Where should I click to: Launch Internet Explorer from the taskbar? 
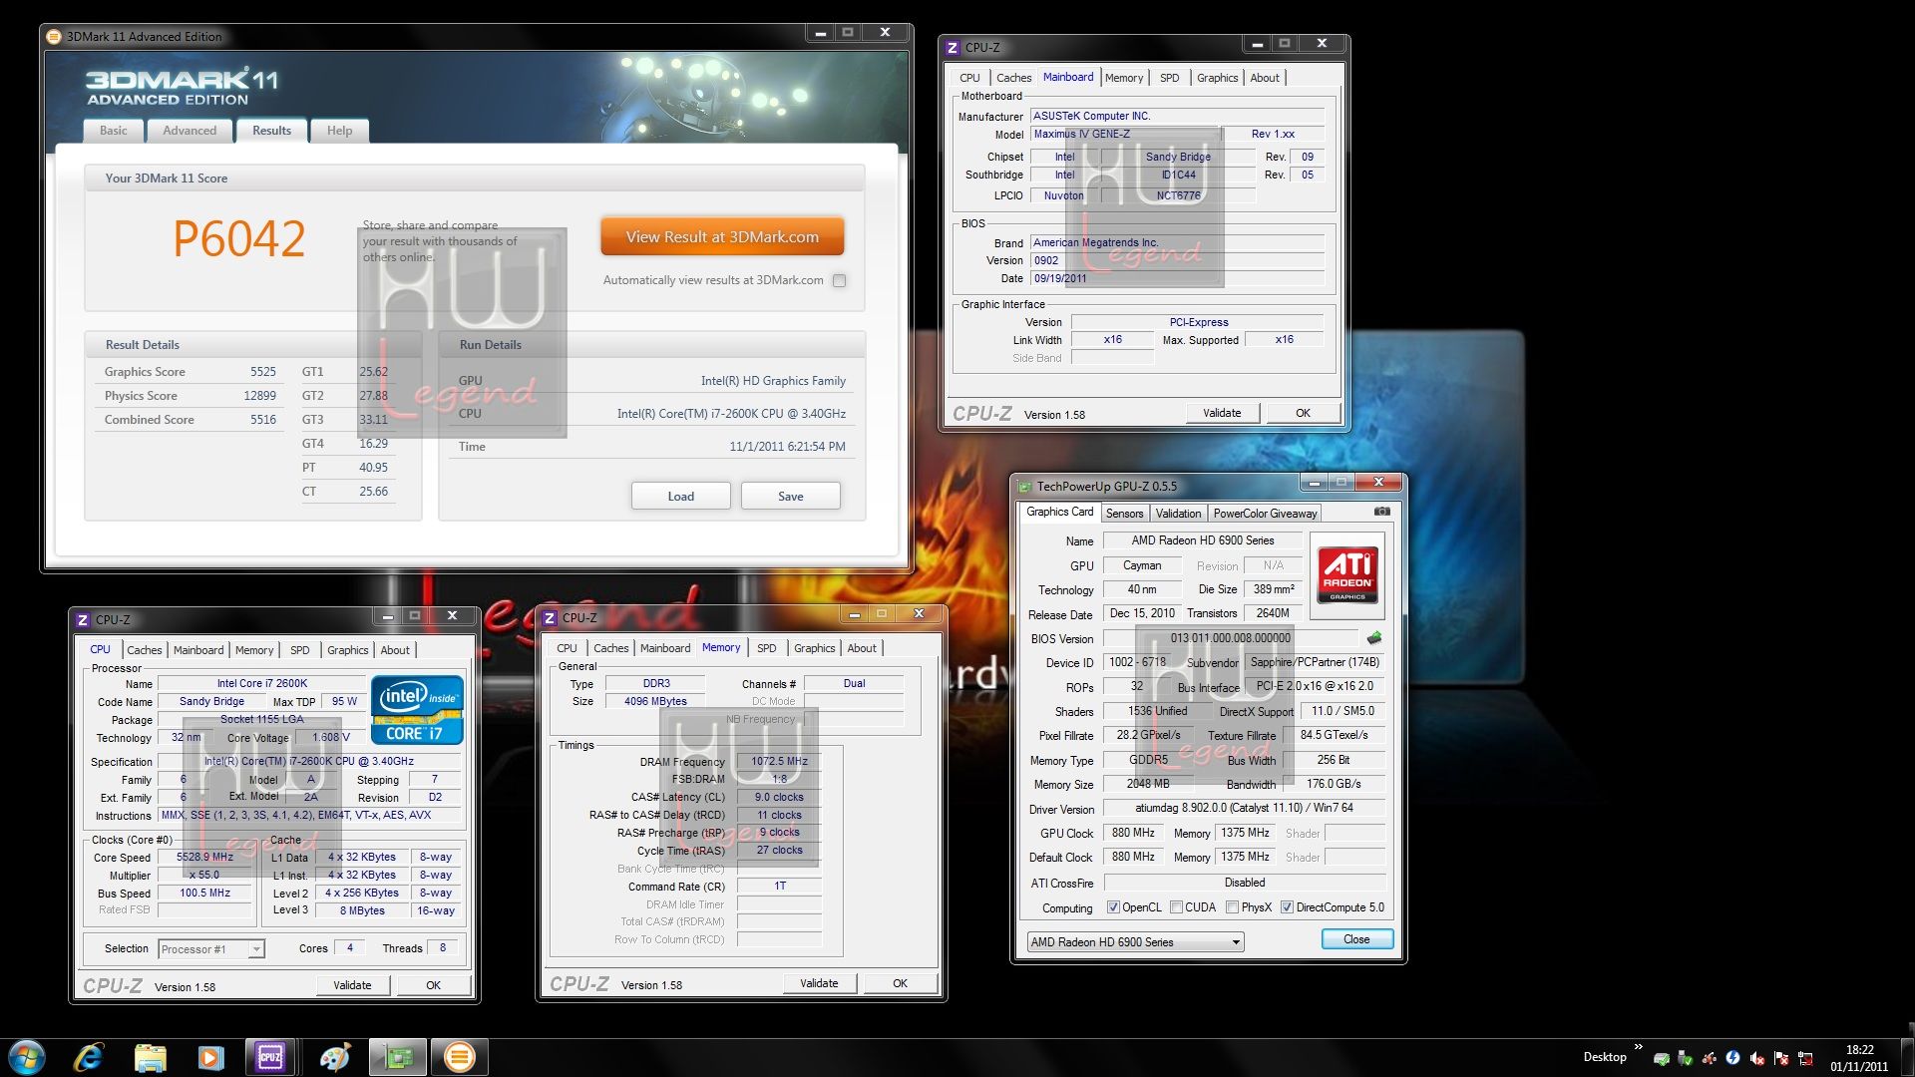click(x=89, y=1057)
